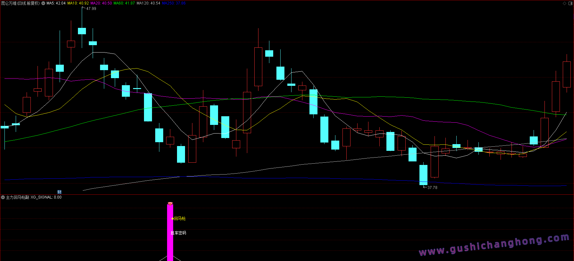
Task: Click the 47.99 high price flag marker
Action: (89, 9)
